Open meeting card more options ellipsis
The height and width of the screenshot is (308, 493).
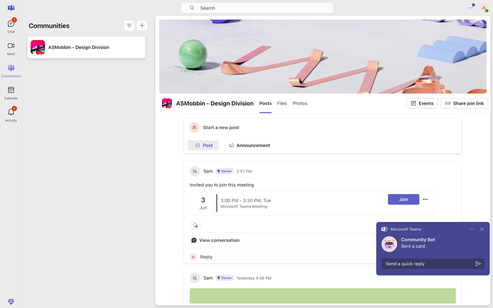pyautogui.click(x=425, y=199)
